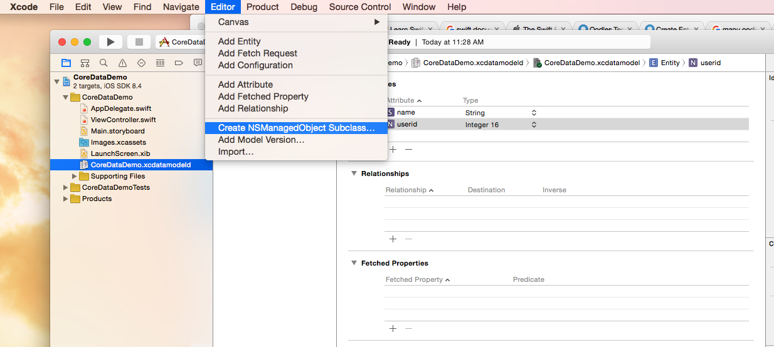Viewport: 774px width, 347px height.
Task: Choose Create NSManagedObject Subclass…
Action: point(297,128)
